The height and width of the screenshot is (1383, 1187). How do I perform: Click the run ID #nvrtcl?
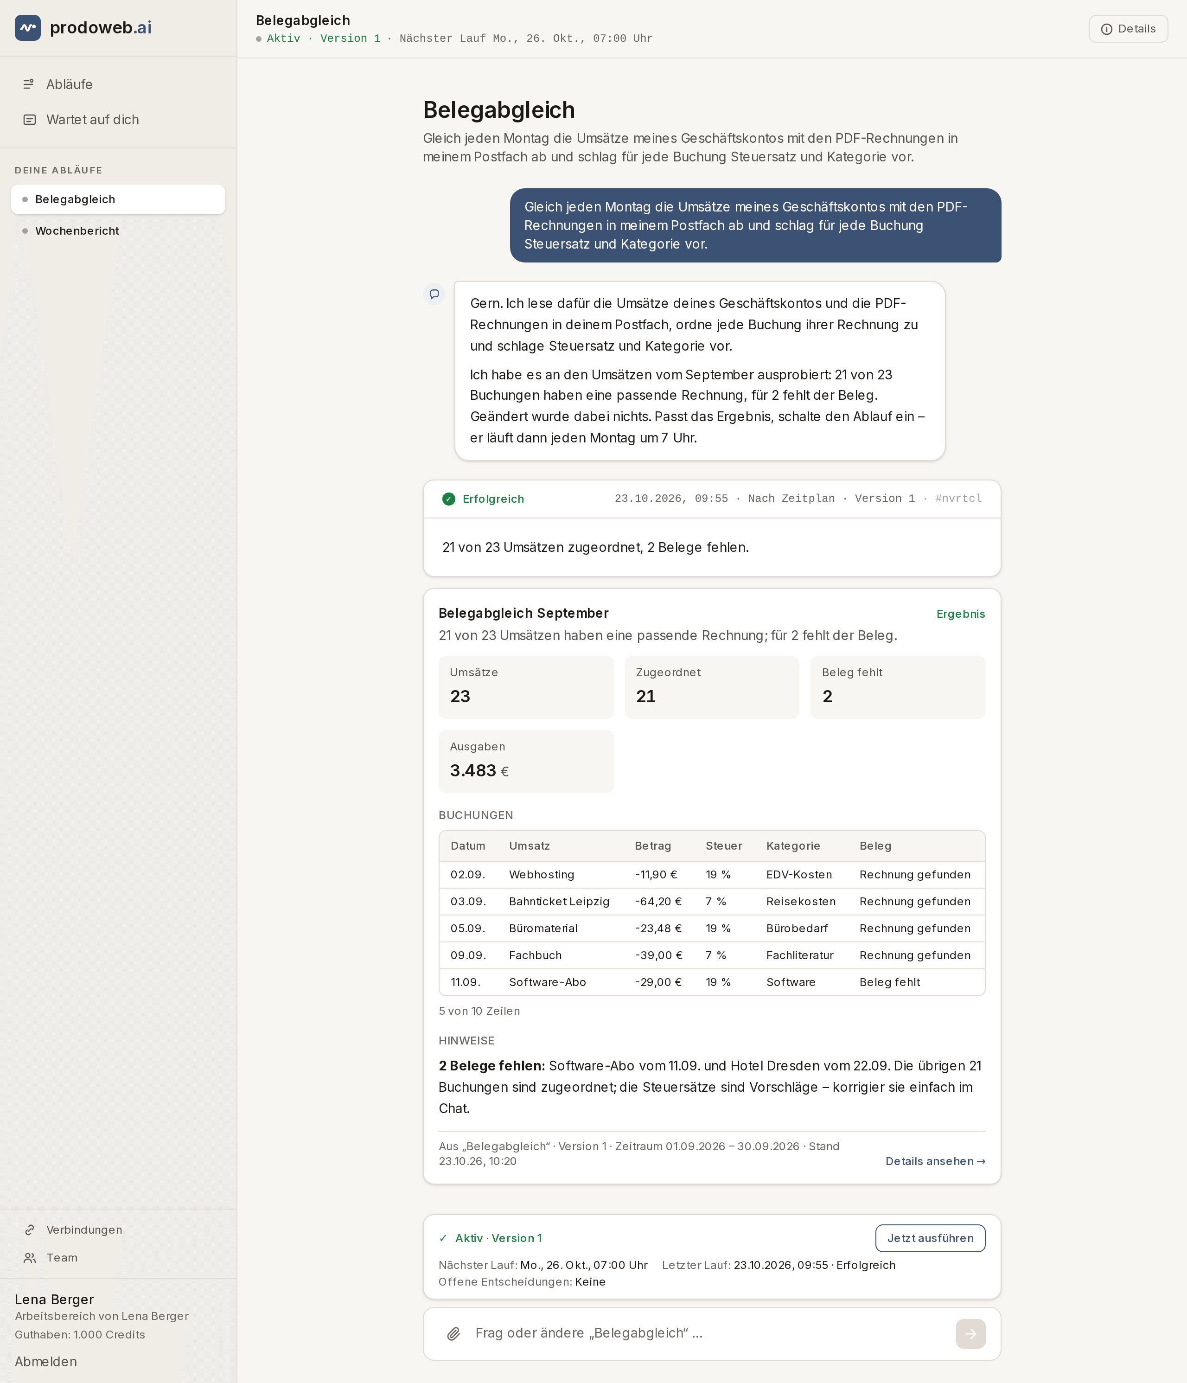pos(958,499)
